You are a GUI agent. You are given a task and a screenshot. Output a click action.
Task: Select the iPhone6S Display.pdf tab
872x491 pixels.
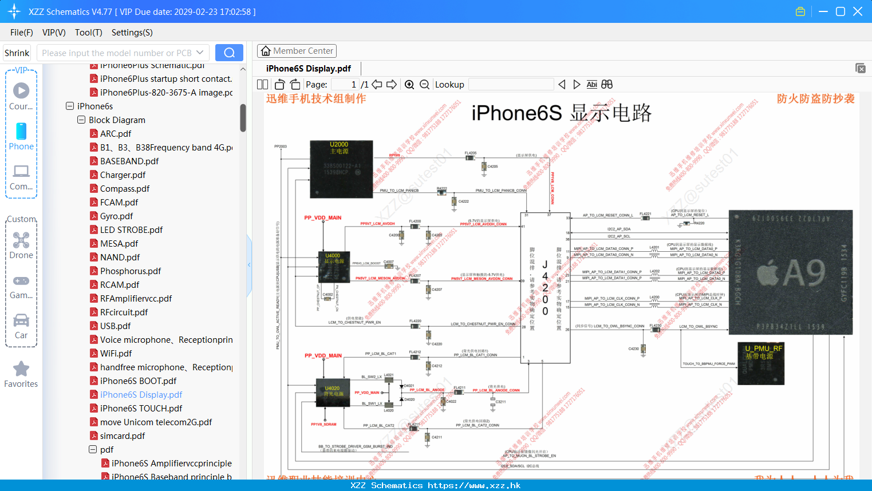point(309,68)
